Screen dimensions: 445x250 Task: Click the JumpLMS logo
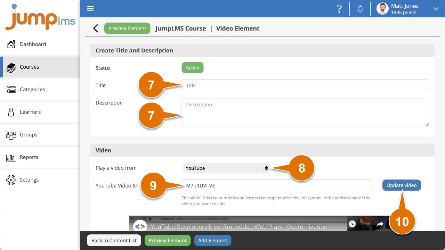pos(40,17)
